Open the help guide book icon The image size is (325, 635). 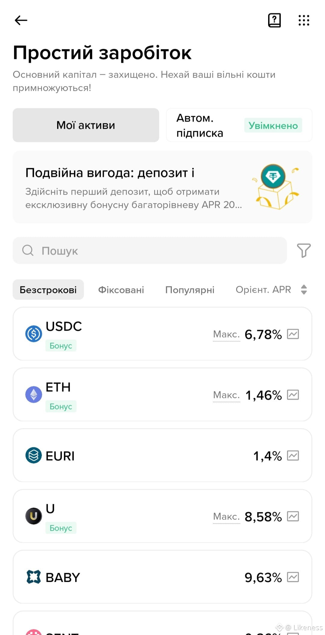[x=274, y=20]
